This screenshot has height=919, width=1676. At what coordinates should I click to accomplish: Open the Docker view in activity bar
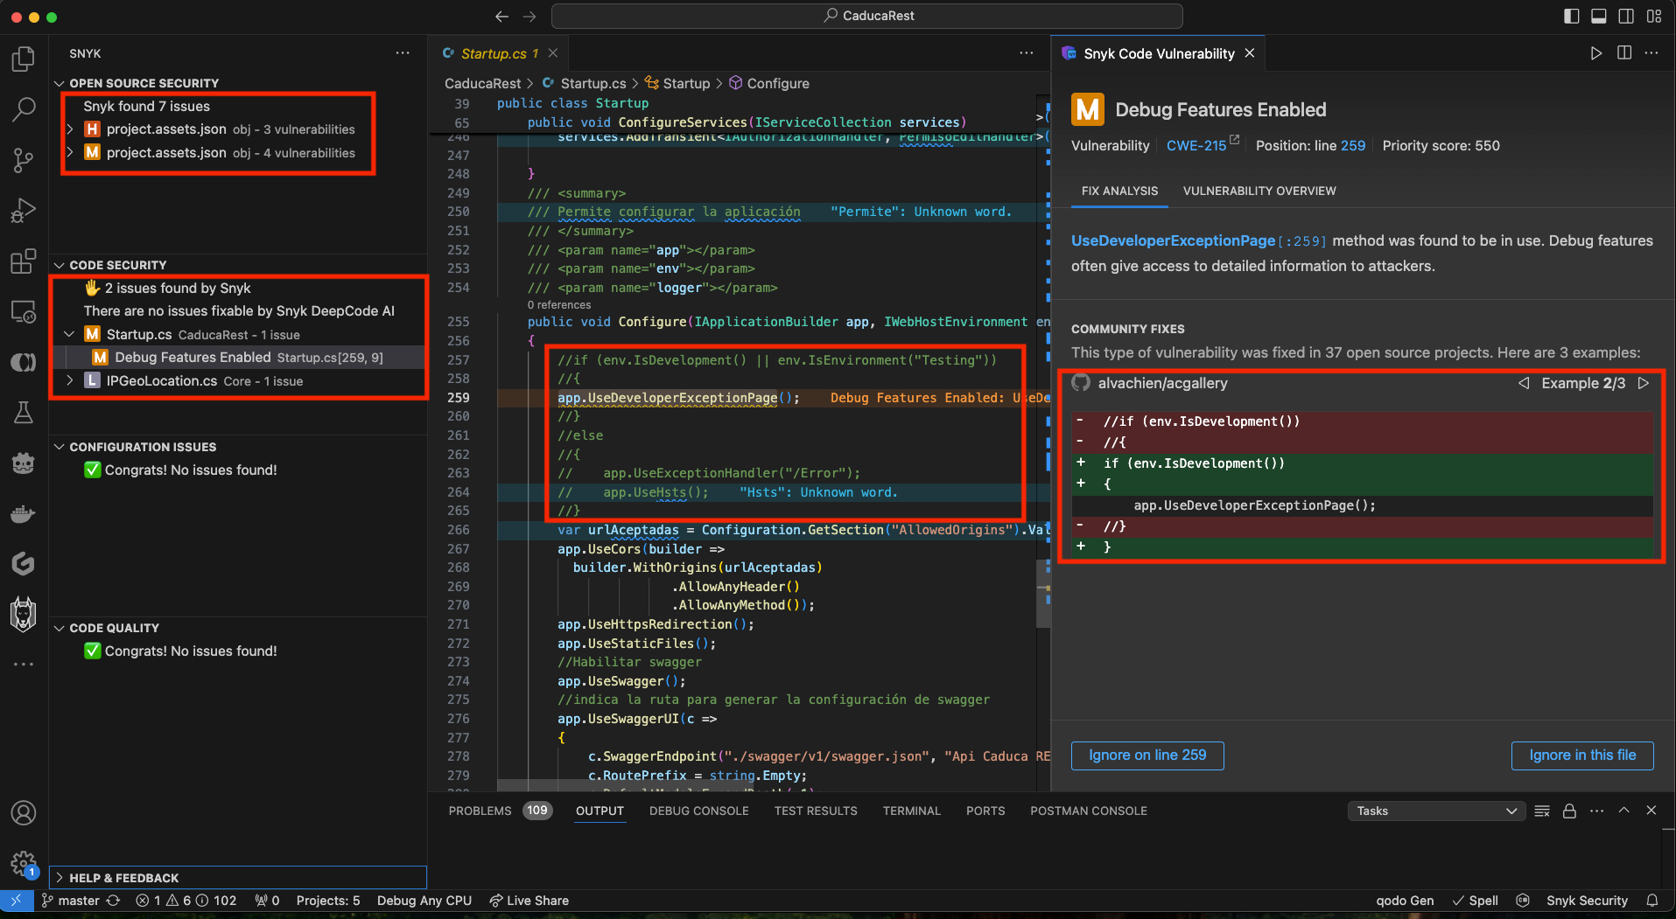click(24, 514)
